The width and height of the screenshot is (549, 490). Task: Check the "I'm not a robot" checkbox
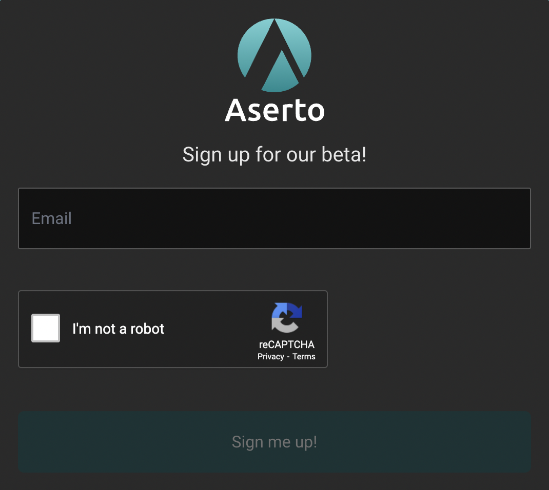click(x=46, y=328)
